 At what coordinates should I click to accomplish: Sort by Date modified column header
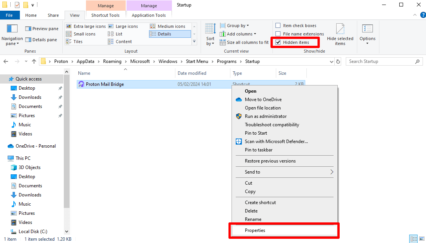pos(202,73)
